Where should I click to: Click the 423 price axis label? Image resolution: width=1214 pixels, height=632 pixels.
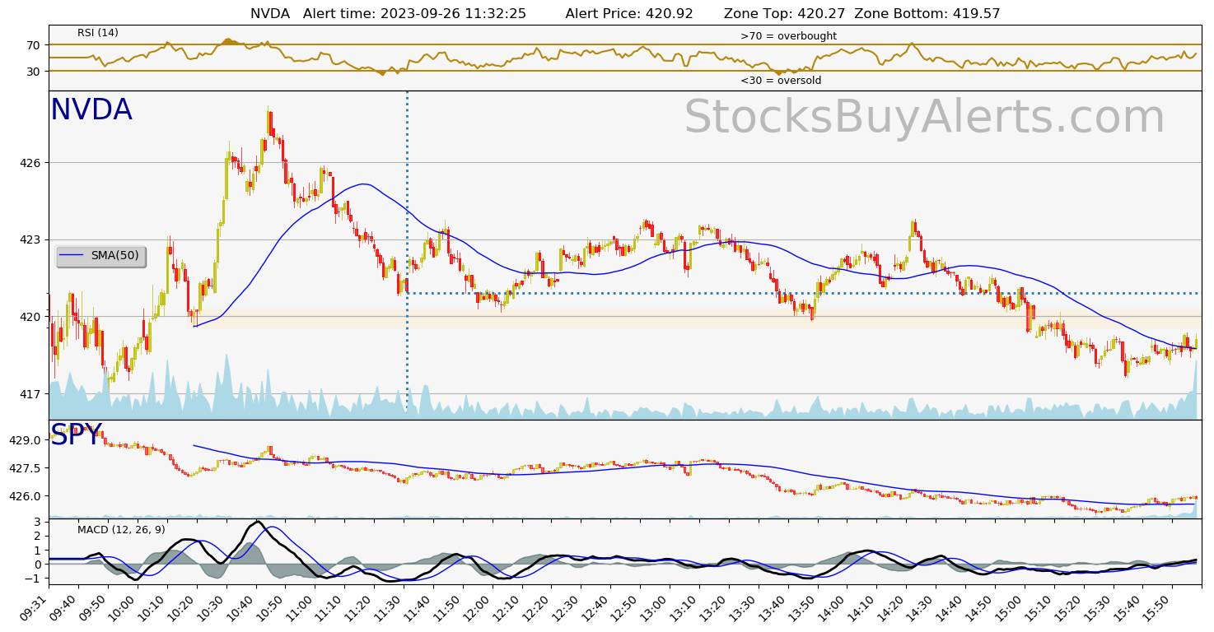coord(30,239)
